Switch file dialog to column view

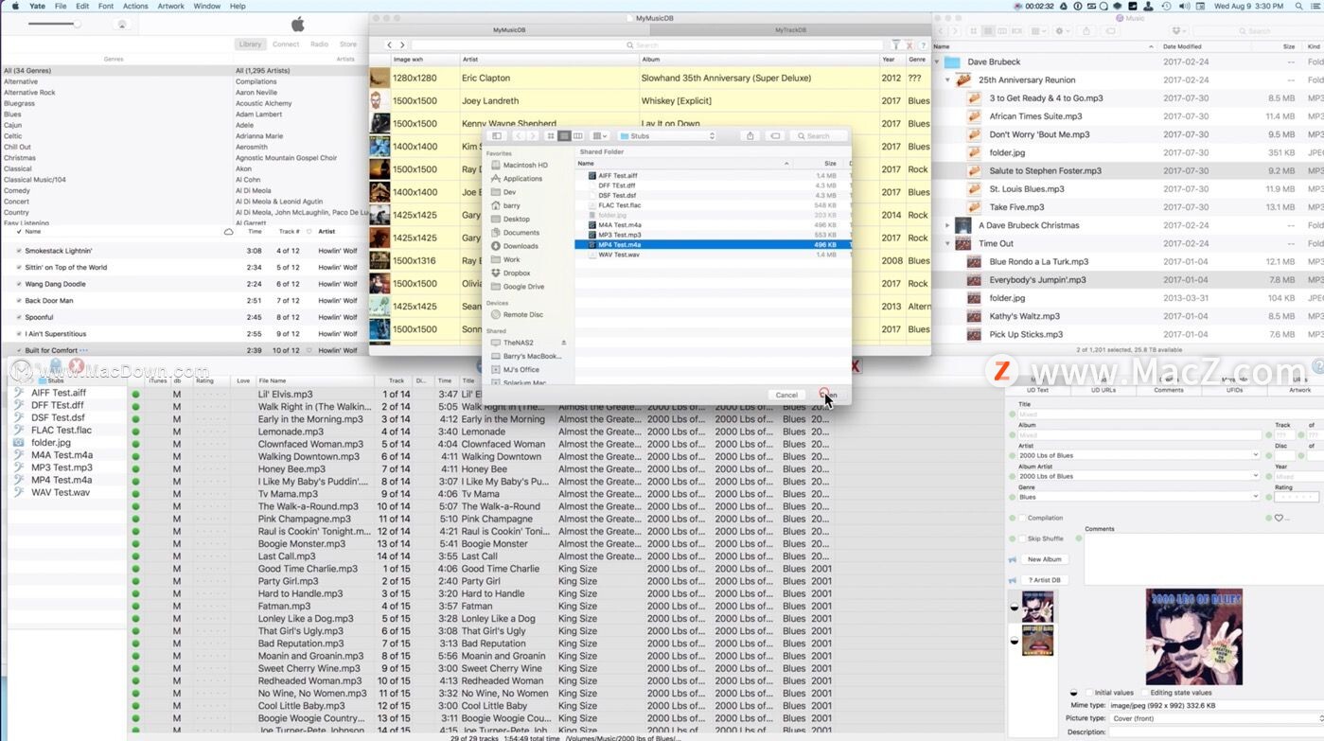point(577,136)
